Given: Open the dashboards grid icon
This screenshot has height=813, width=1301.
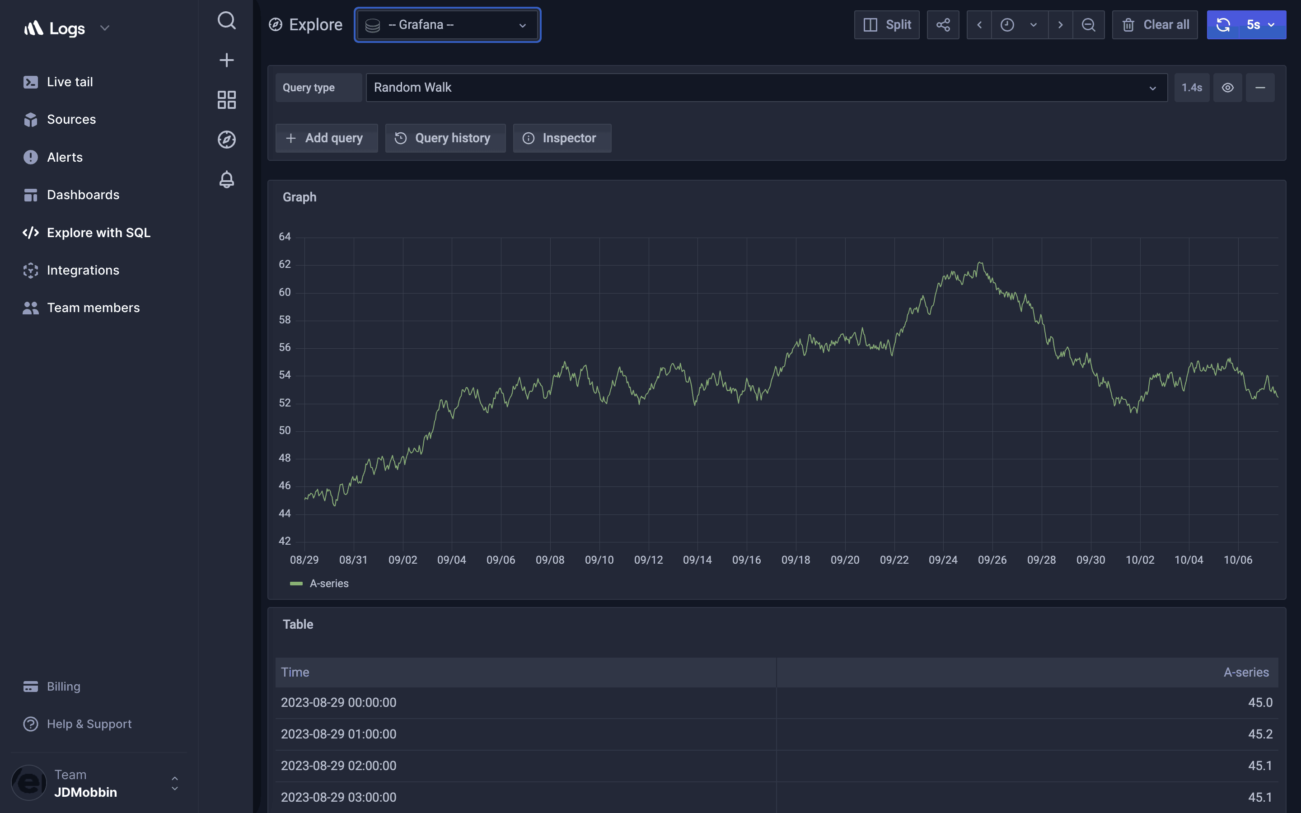Looking at the screenshot, I should 226,99.
